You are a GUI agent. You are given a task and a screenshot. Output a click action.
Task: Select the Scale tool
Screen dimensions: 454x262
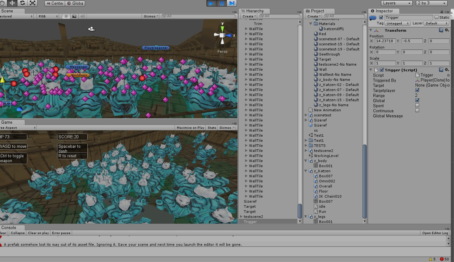point(32,3)
